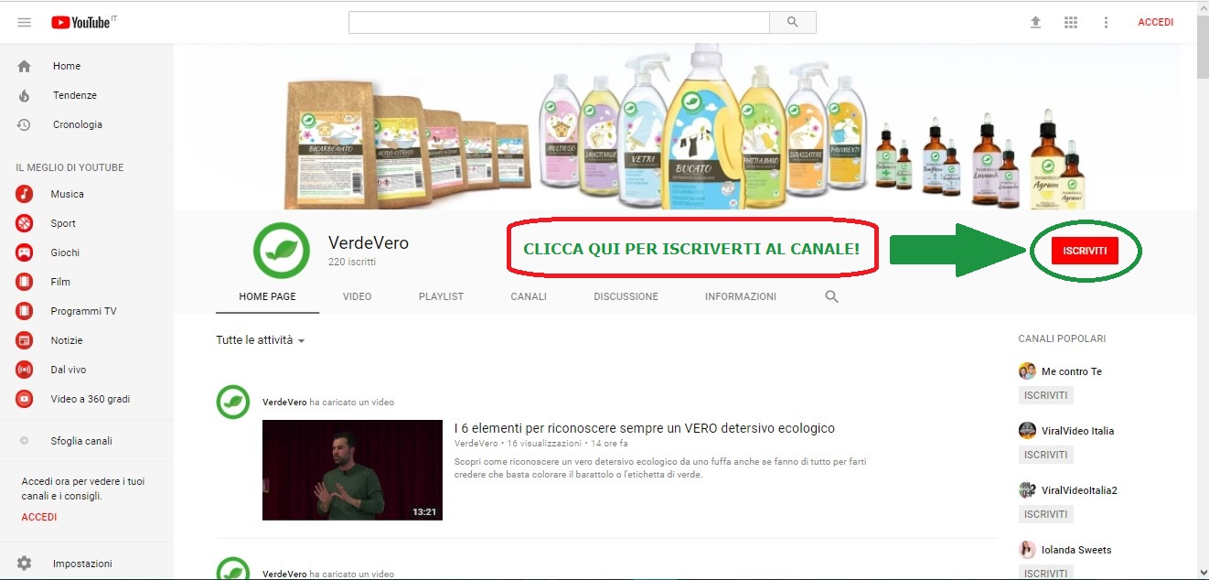Switch to the VIDEO tab
The height and width of the screenshot is (580, 1209).
point(357,296)
